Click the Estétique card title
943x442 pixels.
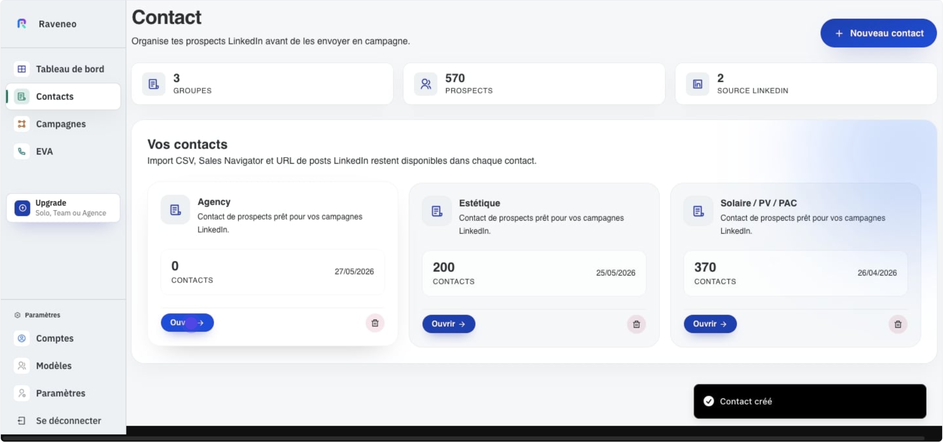point(479,203)
